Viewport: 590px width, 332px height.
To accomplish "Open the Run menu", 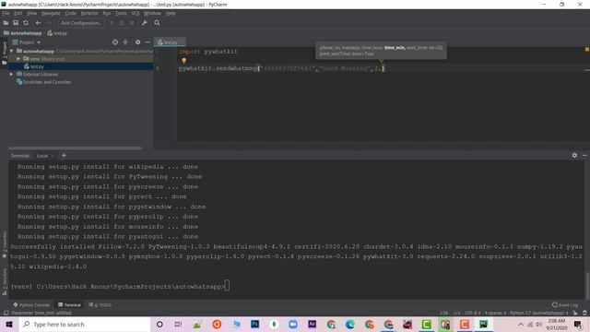I will click(107, 13).
